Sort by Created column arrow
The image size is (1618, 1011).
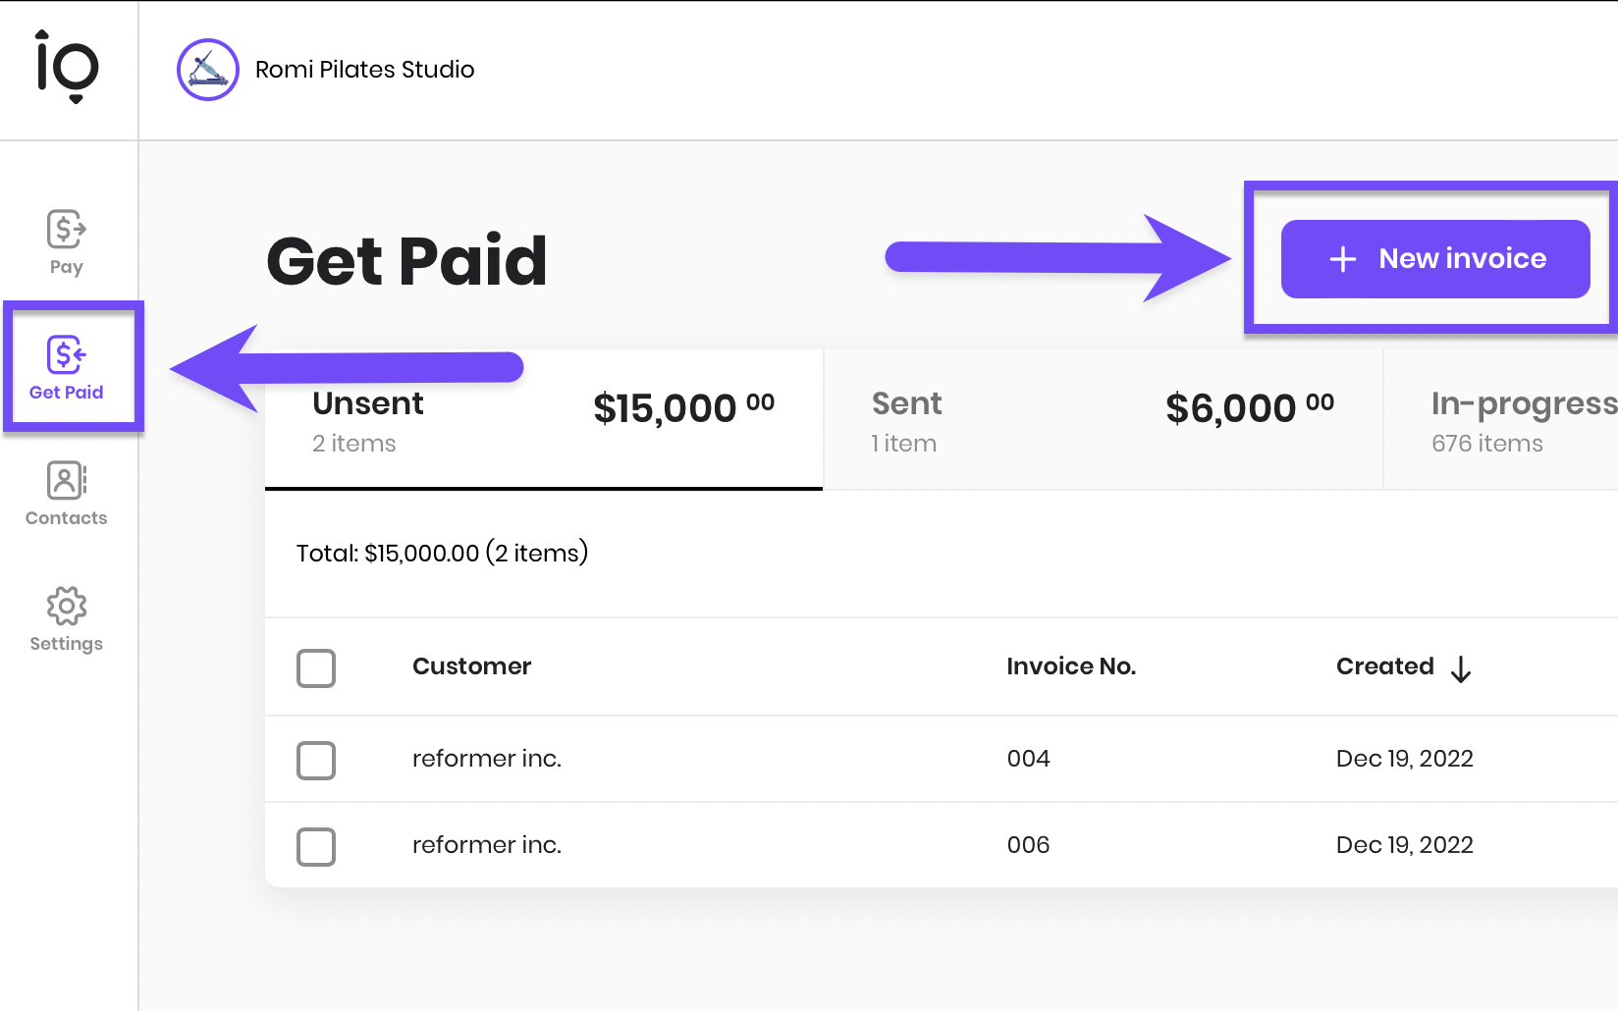coord(1461,669)
